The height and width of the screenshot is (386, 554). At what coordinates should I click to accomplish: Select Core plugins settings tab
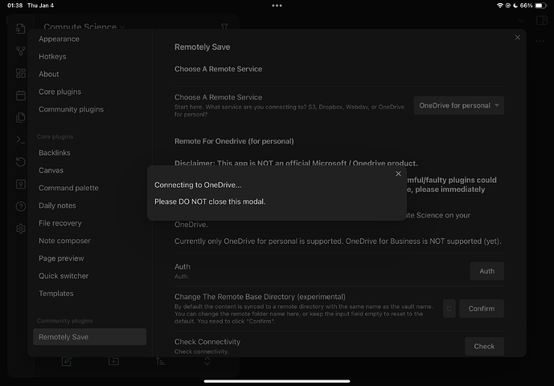tap(60, 91)
